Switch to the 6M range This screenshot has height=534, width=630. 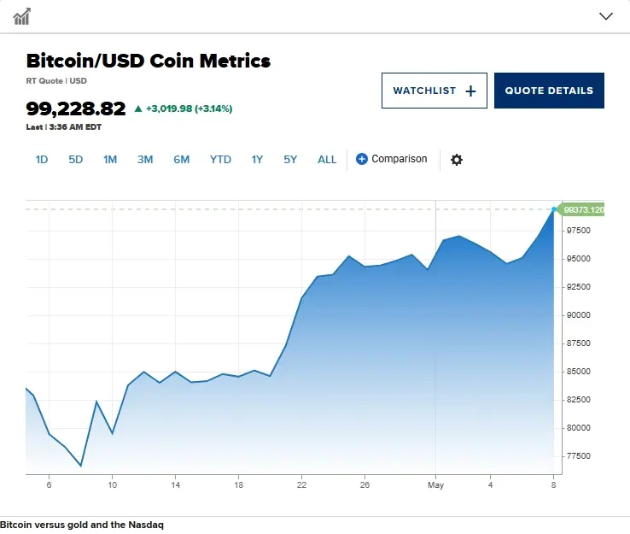click(x=181, y=159)
